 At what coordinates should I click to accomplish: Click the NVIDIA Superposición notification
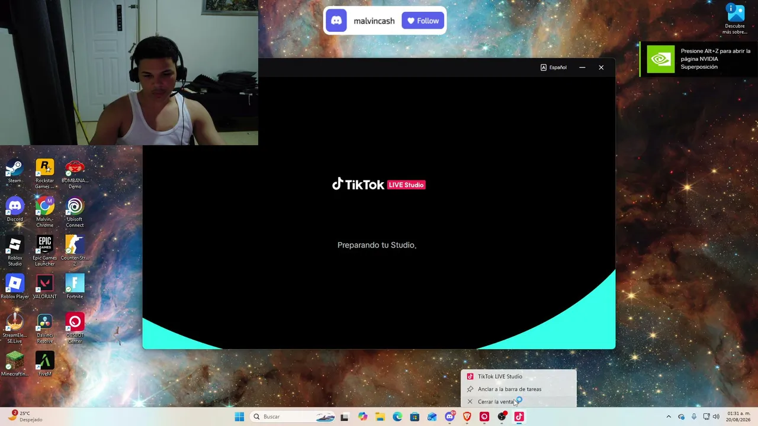pos(699,59)
